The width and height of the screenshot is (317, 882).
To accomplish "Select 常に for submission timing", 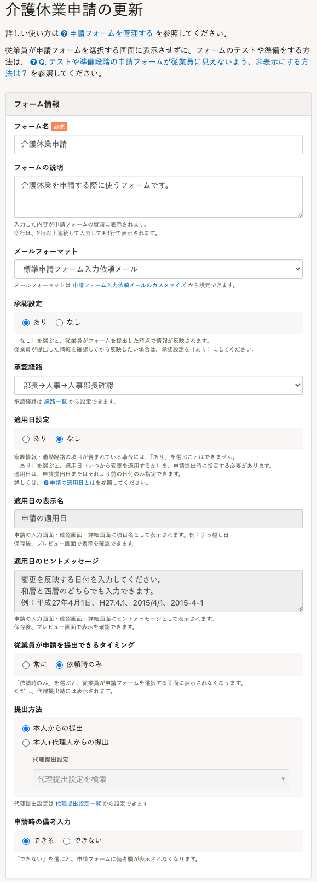I will (x=26, y=665).
